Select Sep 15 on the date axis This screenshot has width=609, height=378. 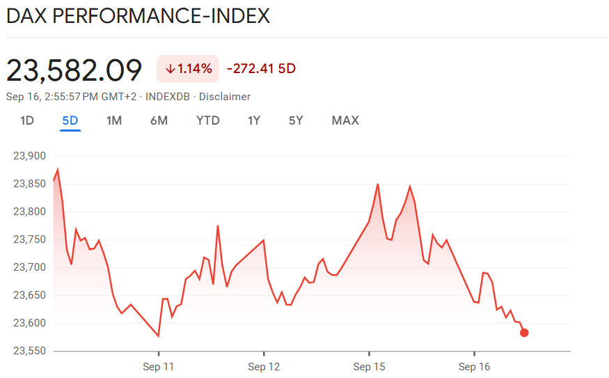tap(369, 367)
